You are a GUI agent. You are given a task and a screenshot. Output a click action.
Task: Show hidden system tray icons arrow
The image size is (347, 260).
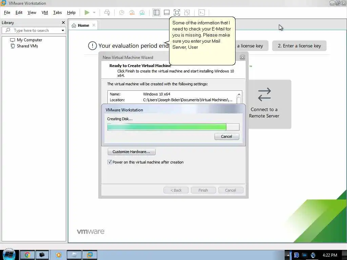(288, 255)
